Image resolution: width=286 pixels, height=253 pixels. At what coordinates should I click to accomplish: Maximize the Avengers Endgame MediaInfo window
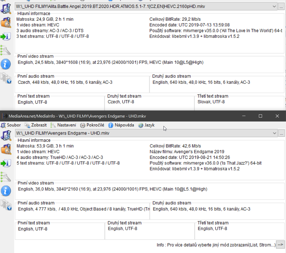[x=260, y=116]
